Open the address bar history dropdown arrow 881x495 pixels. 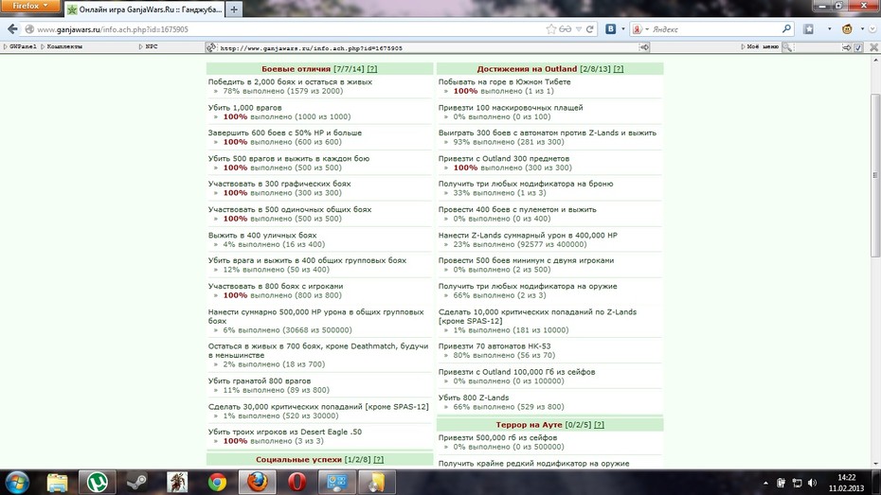(578, 29)
